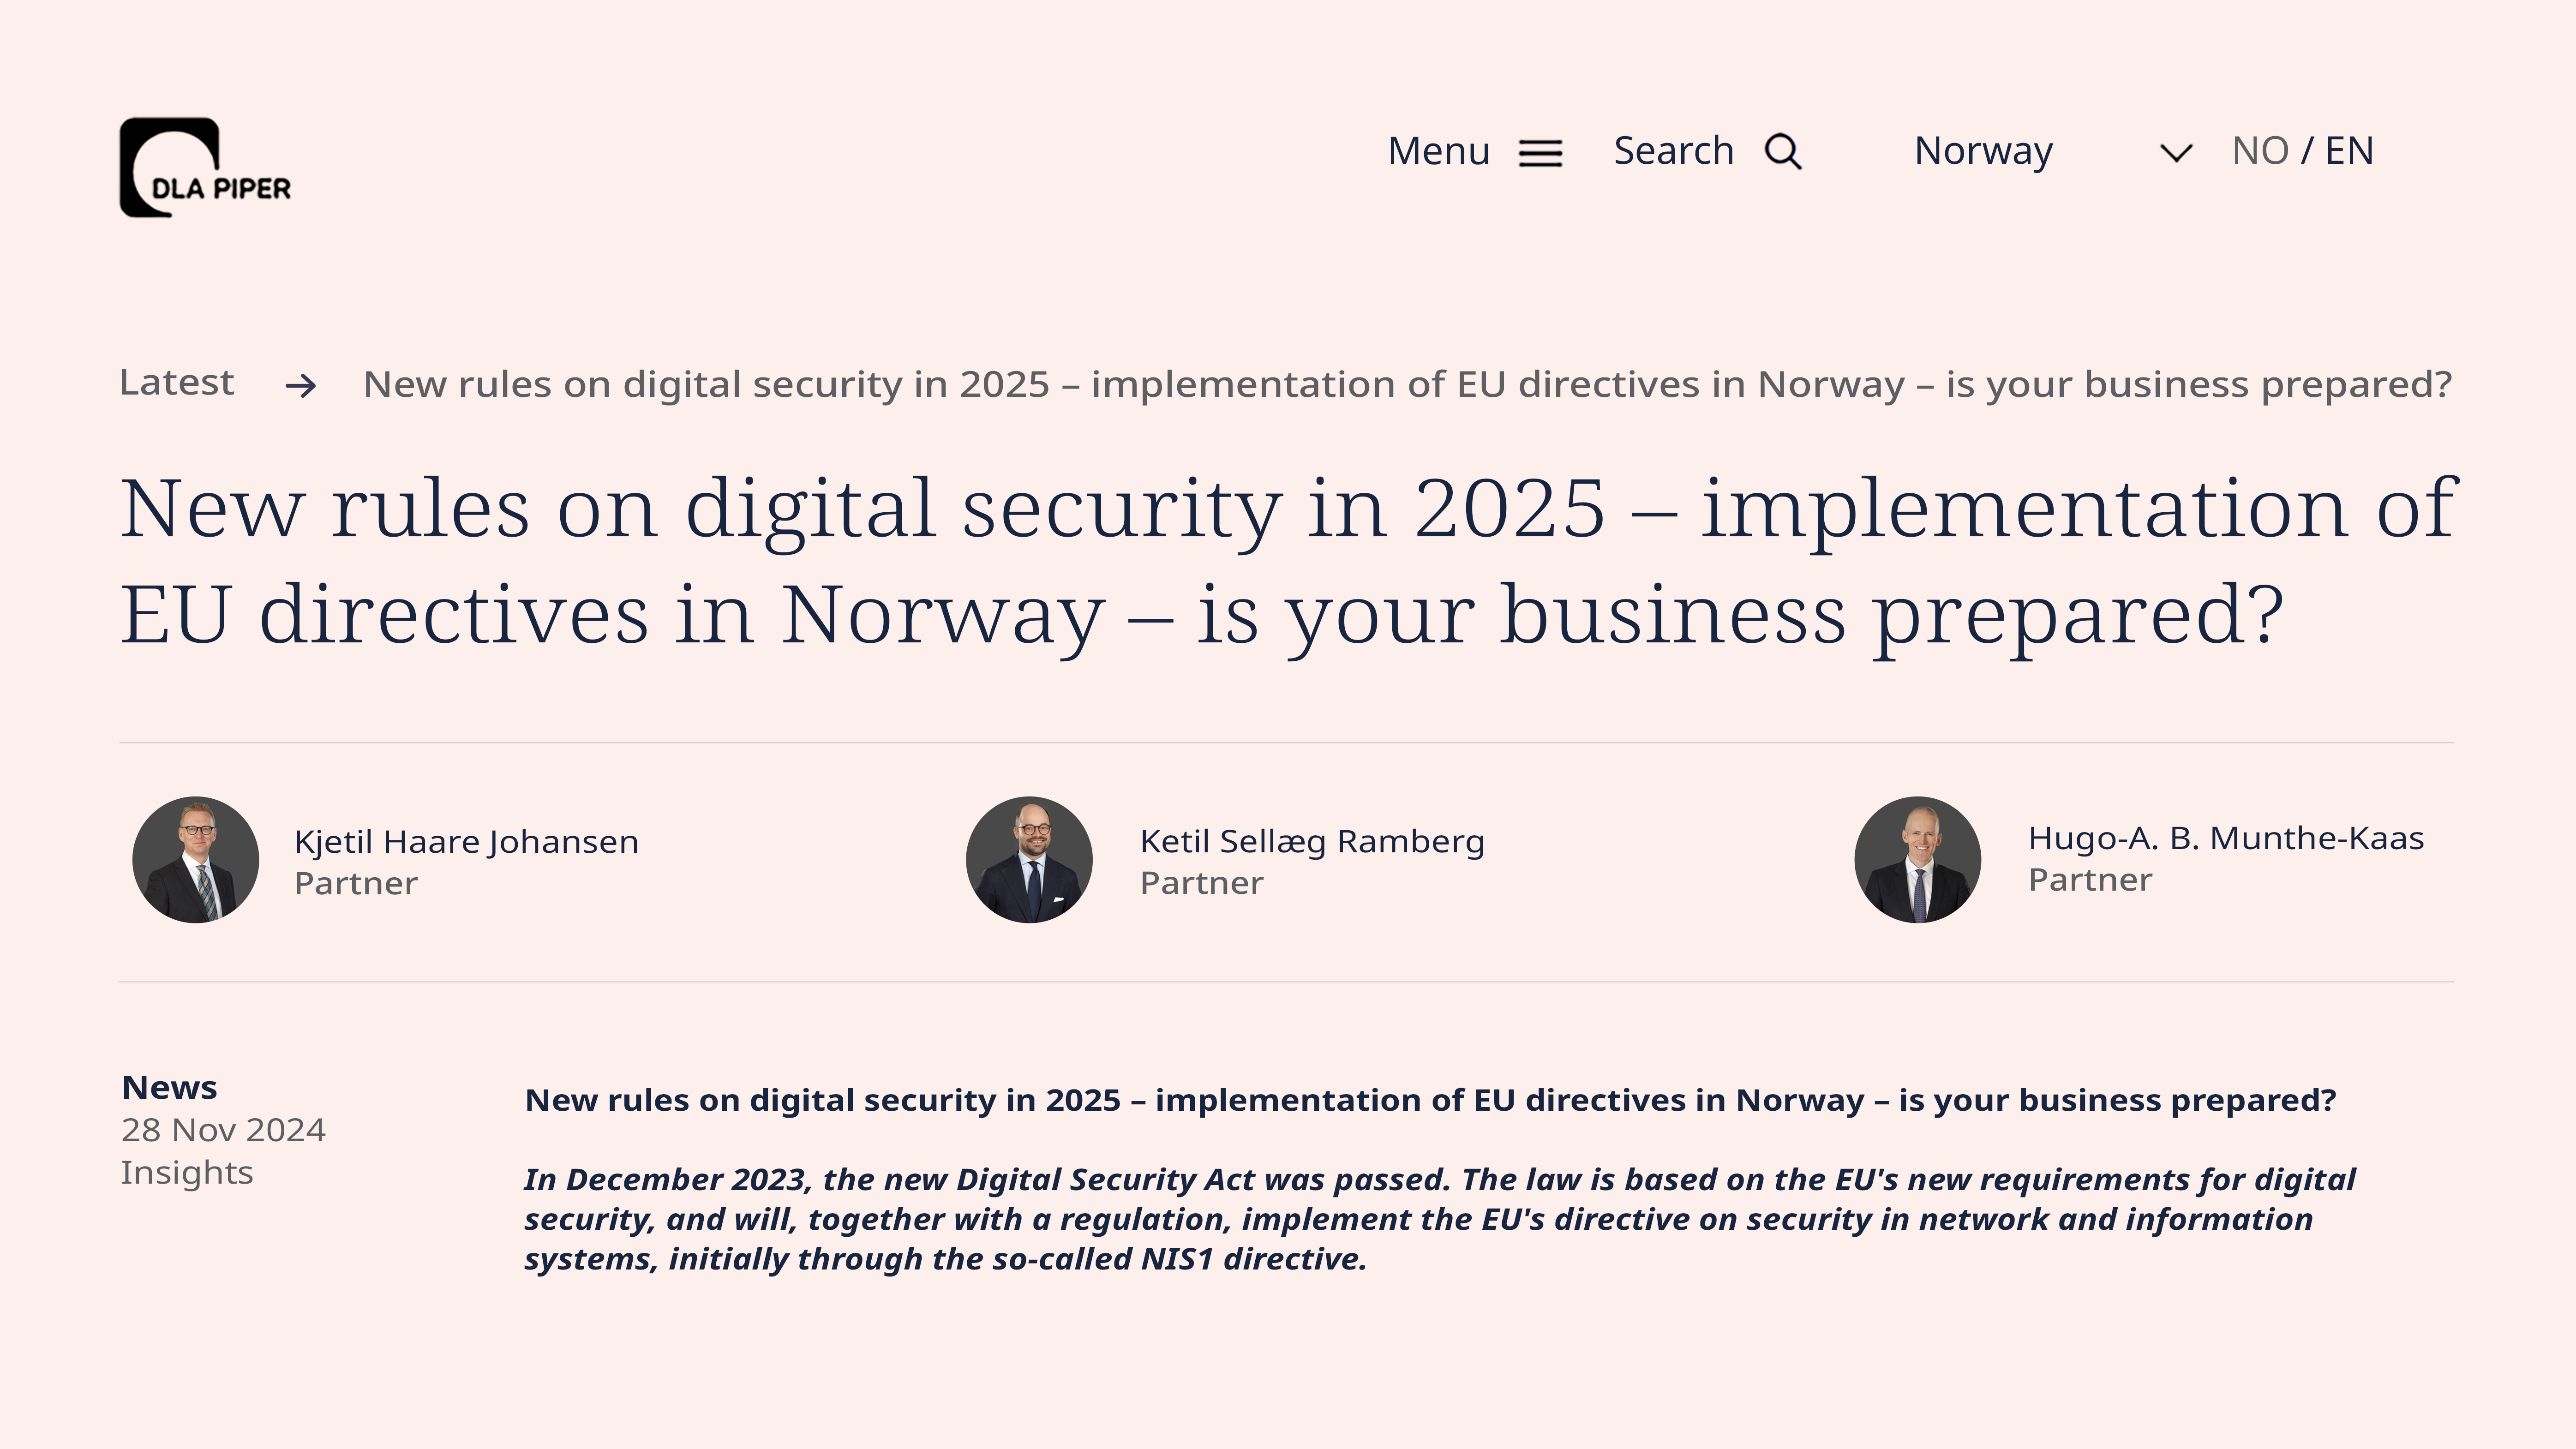Switch language to EN
This screenshot has width=2576, height=1449.
(x=2349, y=151)
